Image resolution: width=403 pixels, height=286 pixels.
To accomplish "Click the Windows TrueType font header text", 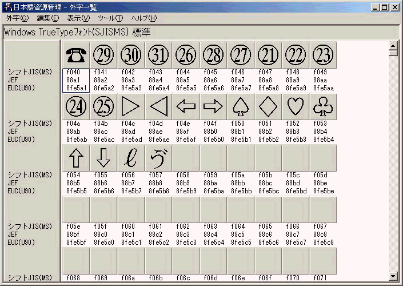I will (77, 32).
